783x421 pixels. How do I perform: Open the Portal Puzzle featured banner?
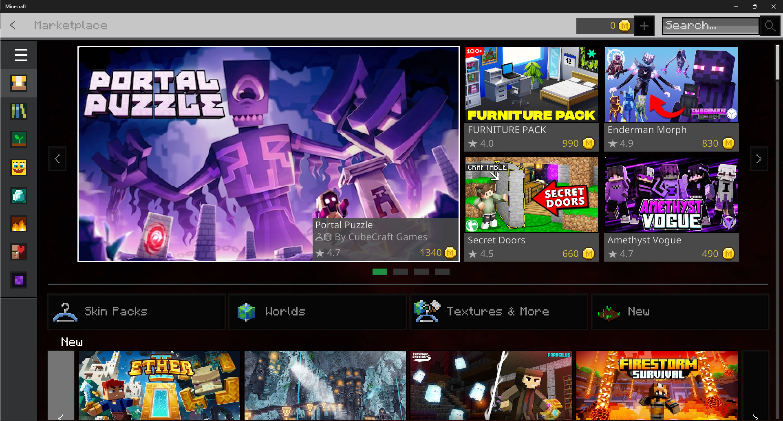pos(269,154)
